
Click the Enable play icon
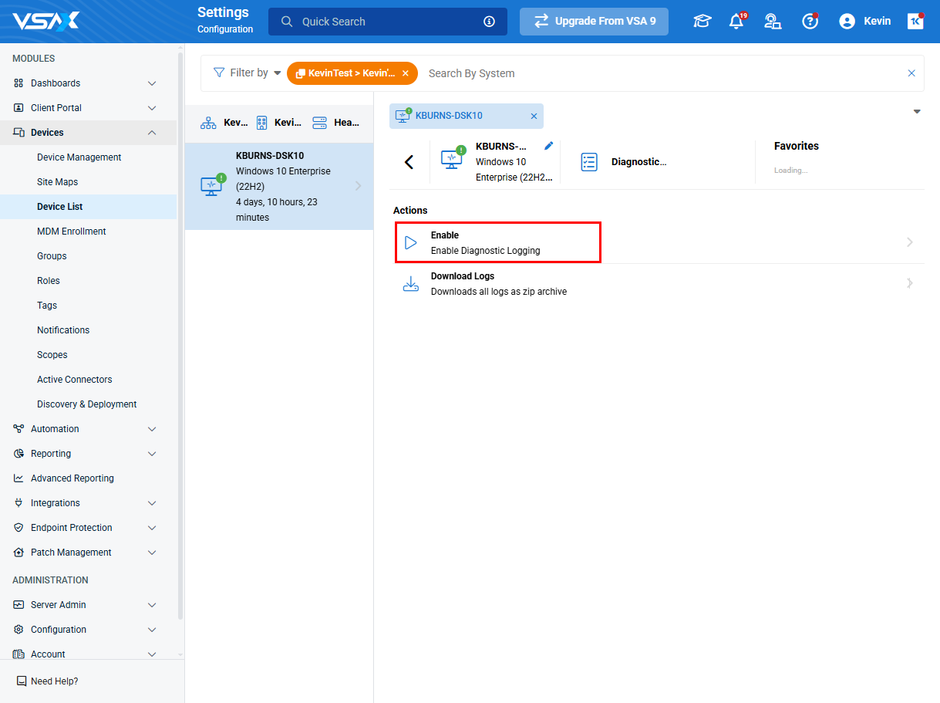point(411,243)
